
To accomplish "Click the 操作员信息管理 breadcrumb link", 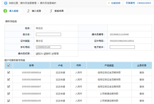I will [x=28, y=3].
